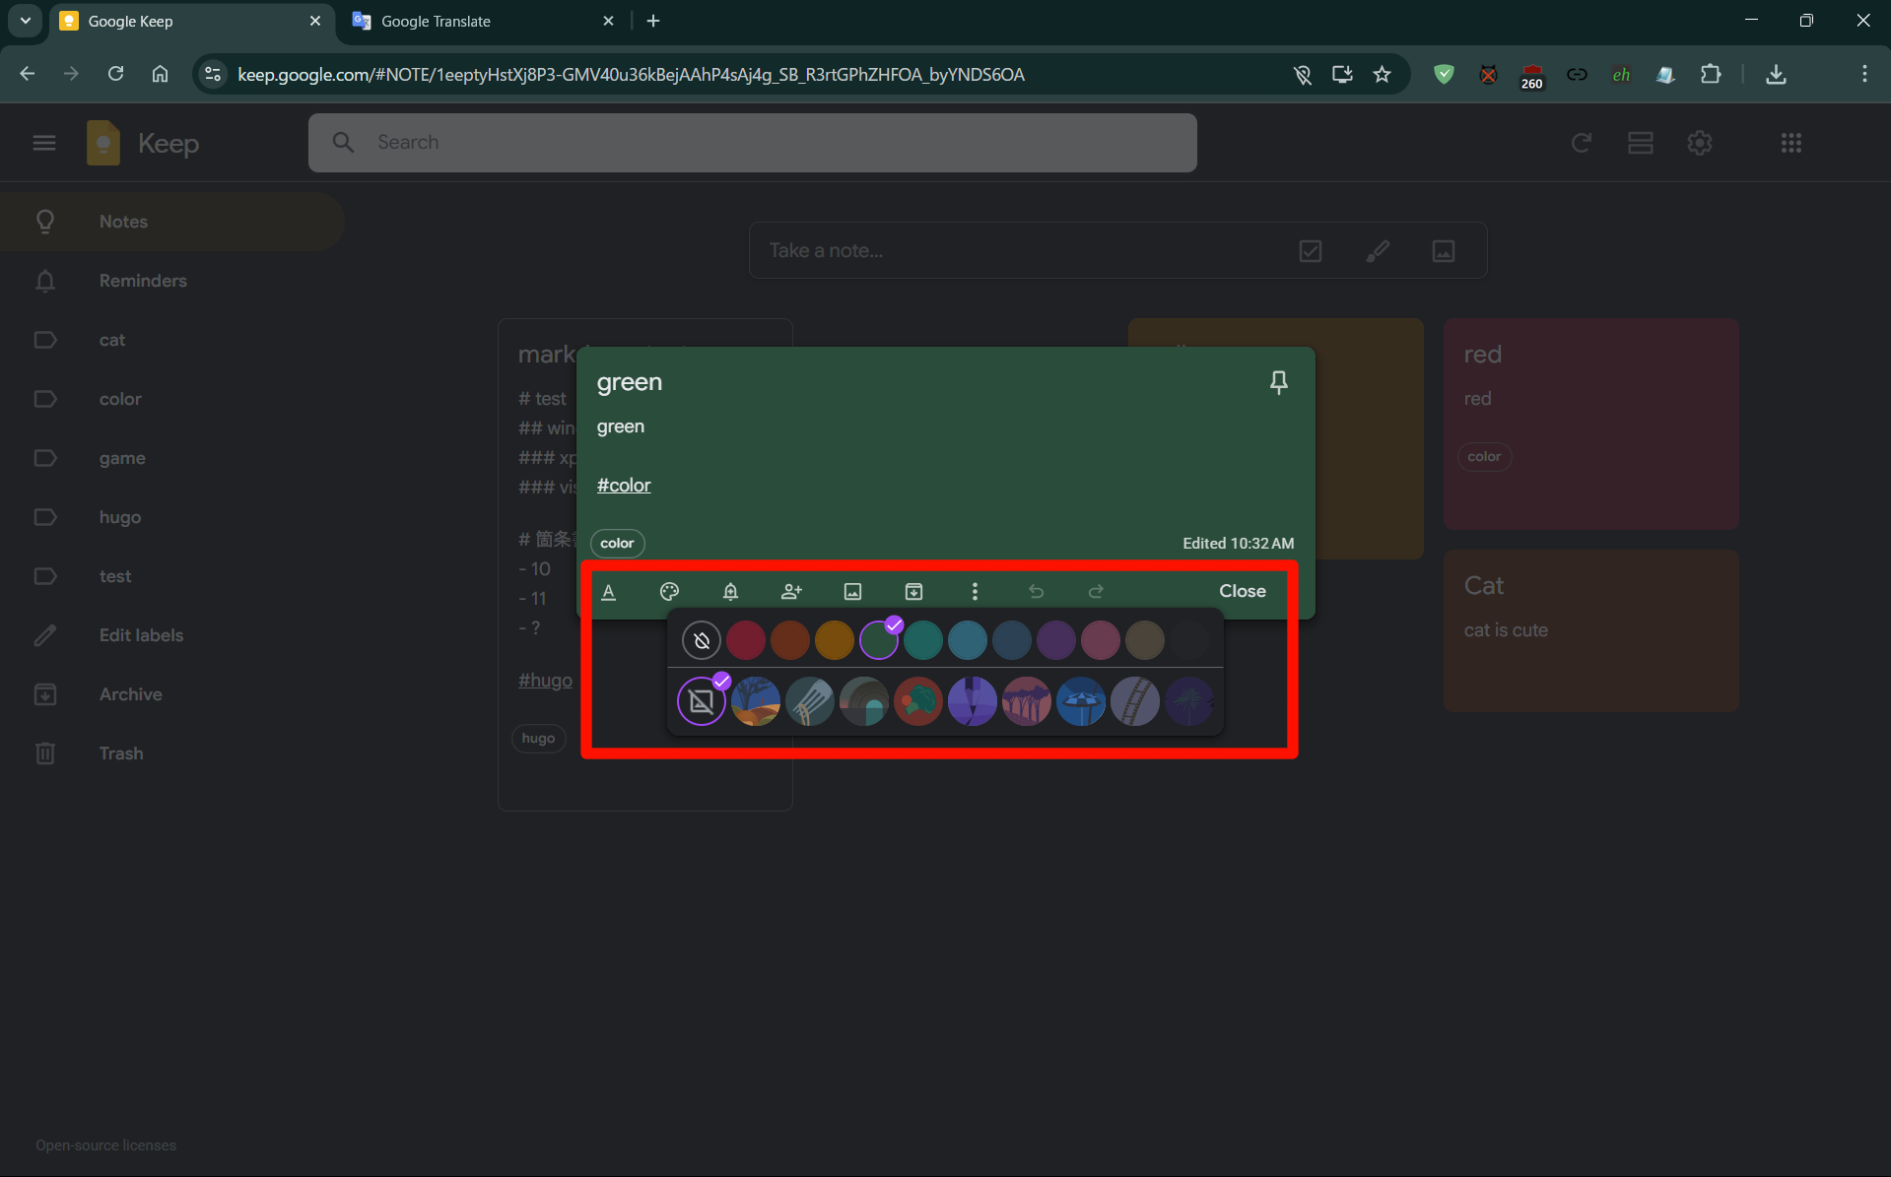Viewport: 1891px width, 1177px height.
Task: Open Trash in the sidebar
Action: (x=172, y=753)
